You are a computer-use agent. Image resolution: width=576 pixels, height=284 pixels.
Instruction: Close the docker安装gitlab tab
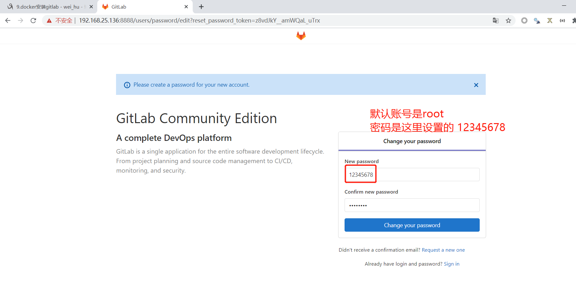pos(91,7)
